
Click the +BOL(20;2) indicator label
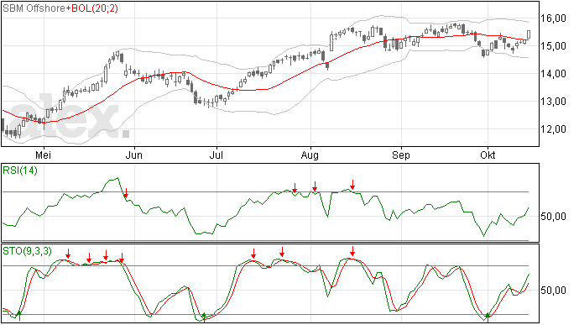coord(92,8)
